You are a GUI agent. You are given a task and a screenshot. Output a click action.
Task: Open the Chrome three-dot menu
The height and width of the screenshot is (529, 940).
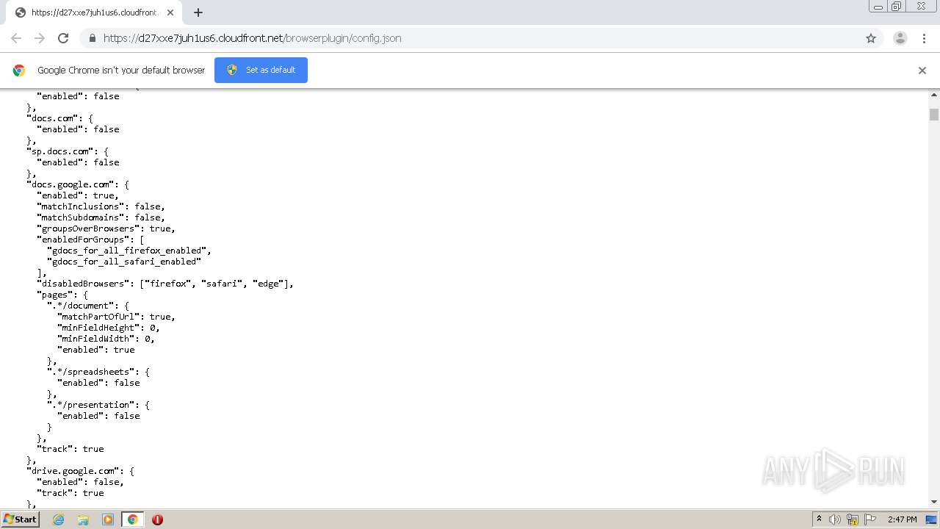click(925, 38)
